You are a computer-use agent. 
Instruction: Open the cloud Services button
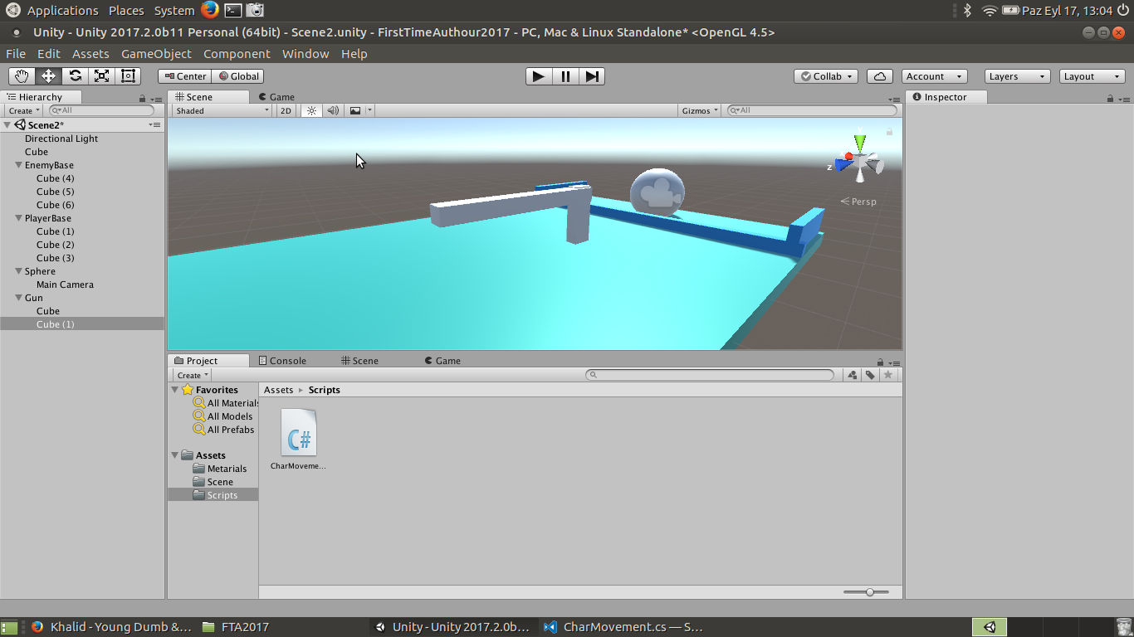(880, 76)
